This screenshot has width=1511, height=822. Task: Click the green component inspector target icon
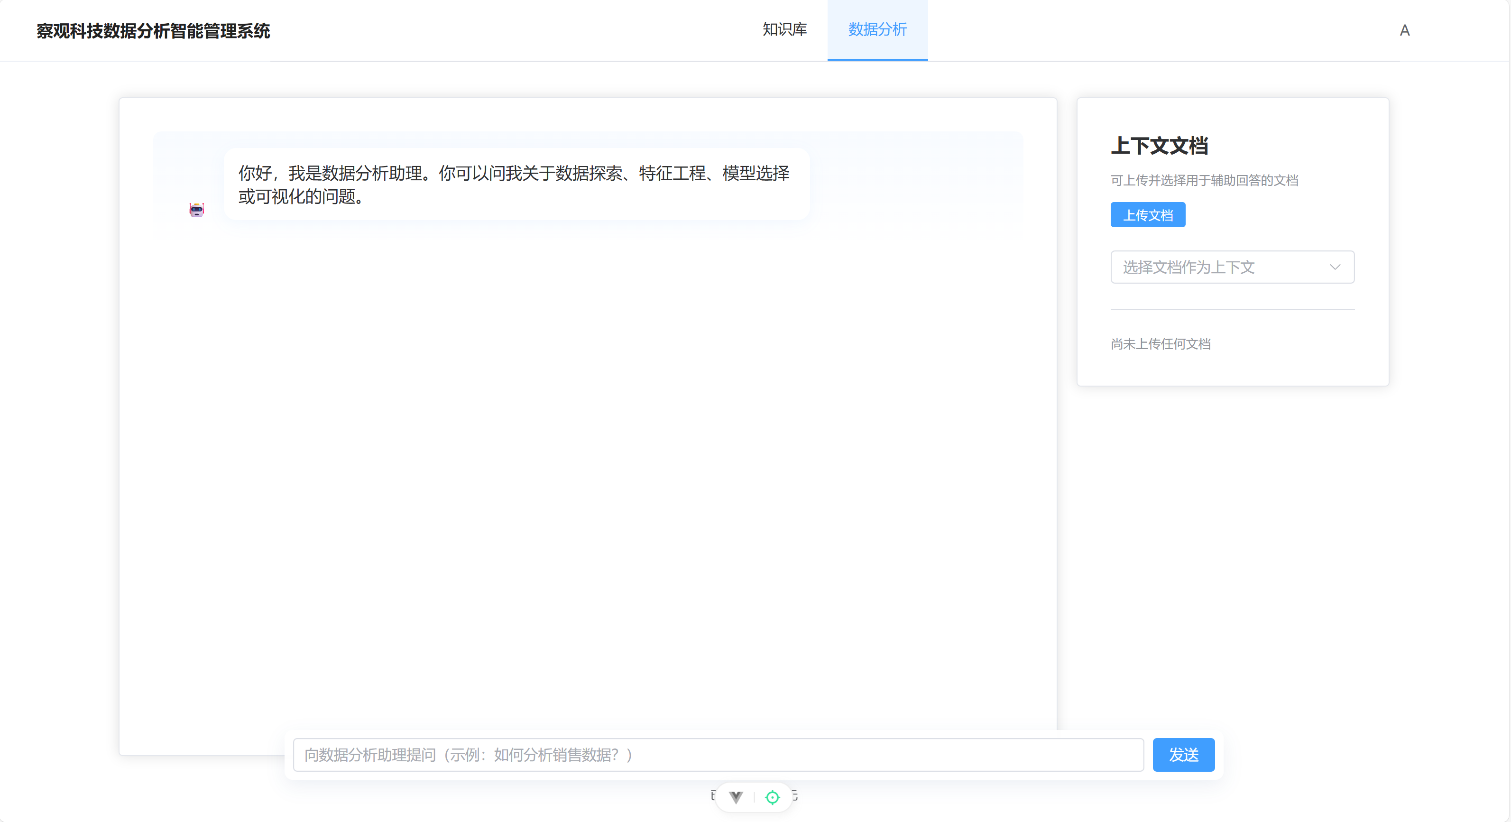point(773,797)
